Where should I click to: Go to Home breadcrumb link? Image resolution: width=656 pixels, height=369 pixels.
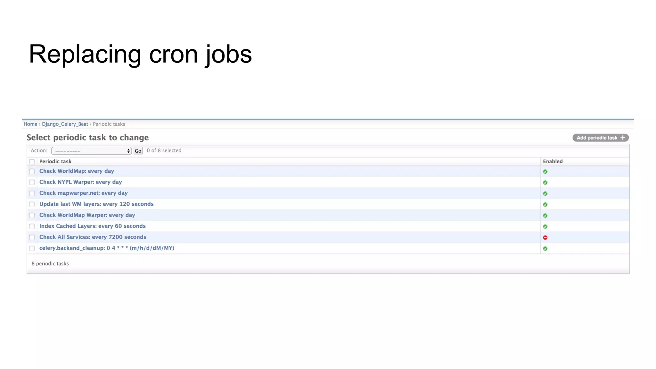30,124
